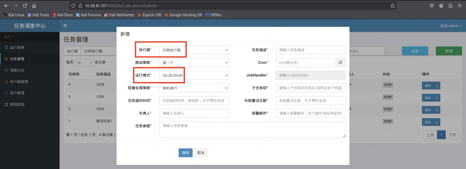
Task: Open the Firefox account profile icon
Action: tap(441, 6)
